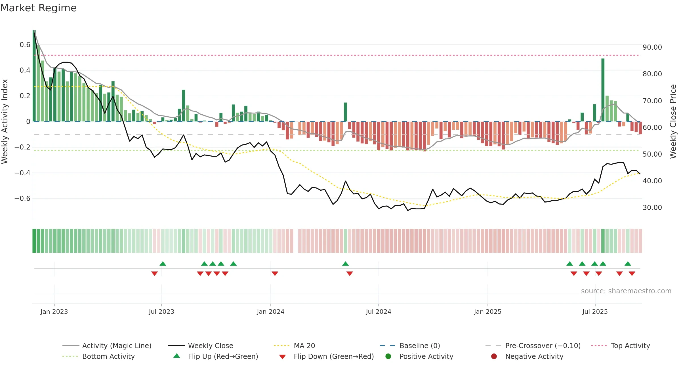Click the 0.6 left axis tick label
Screen dimensions: 681x383
tap(25, 45)
